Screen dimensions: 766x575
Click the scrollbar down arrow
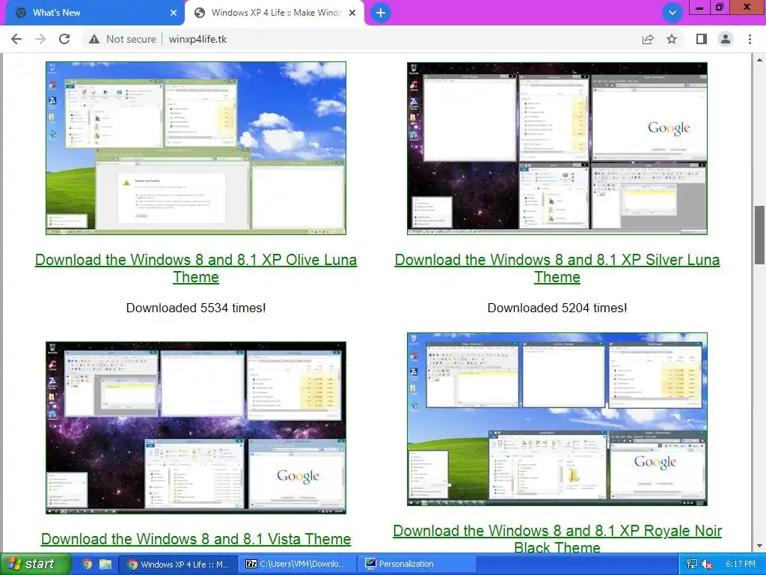[x=759, y=546]
